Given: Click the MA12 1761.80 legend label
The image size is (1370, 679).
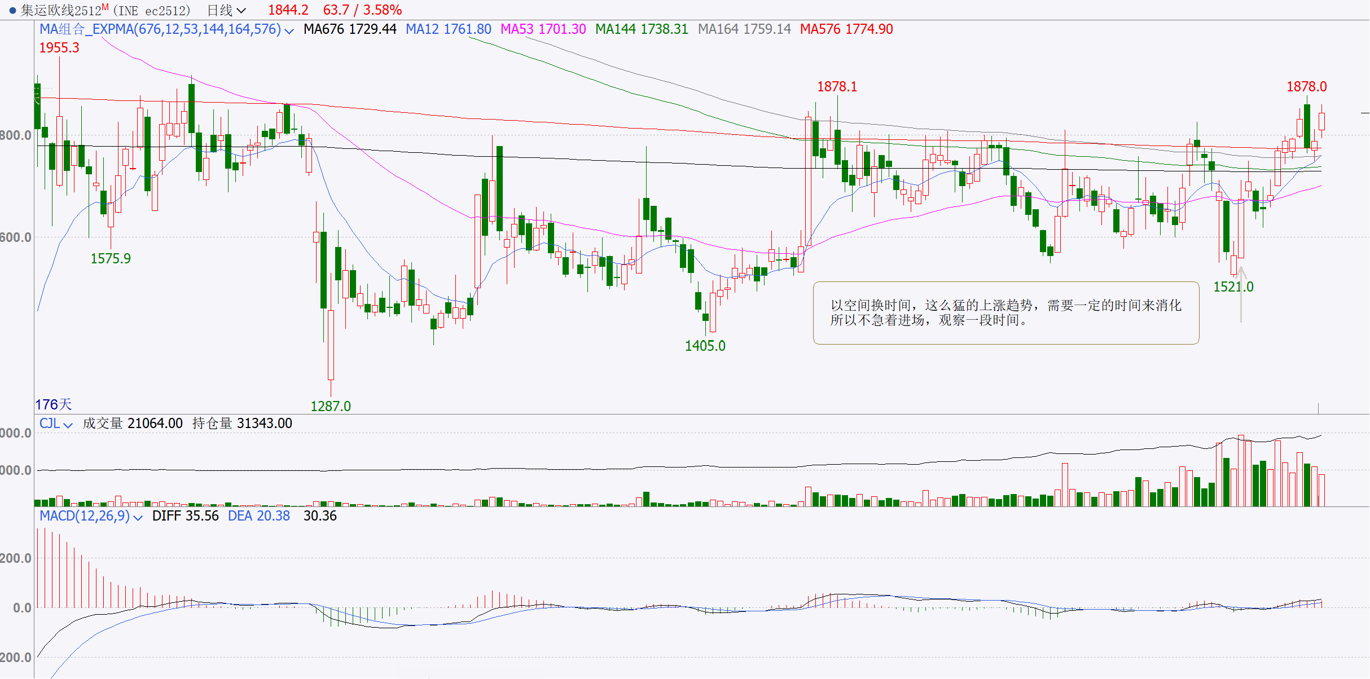Looking at the screenshot, I should [448, 29].
